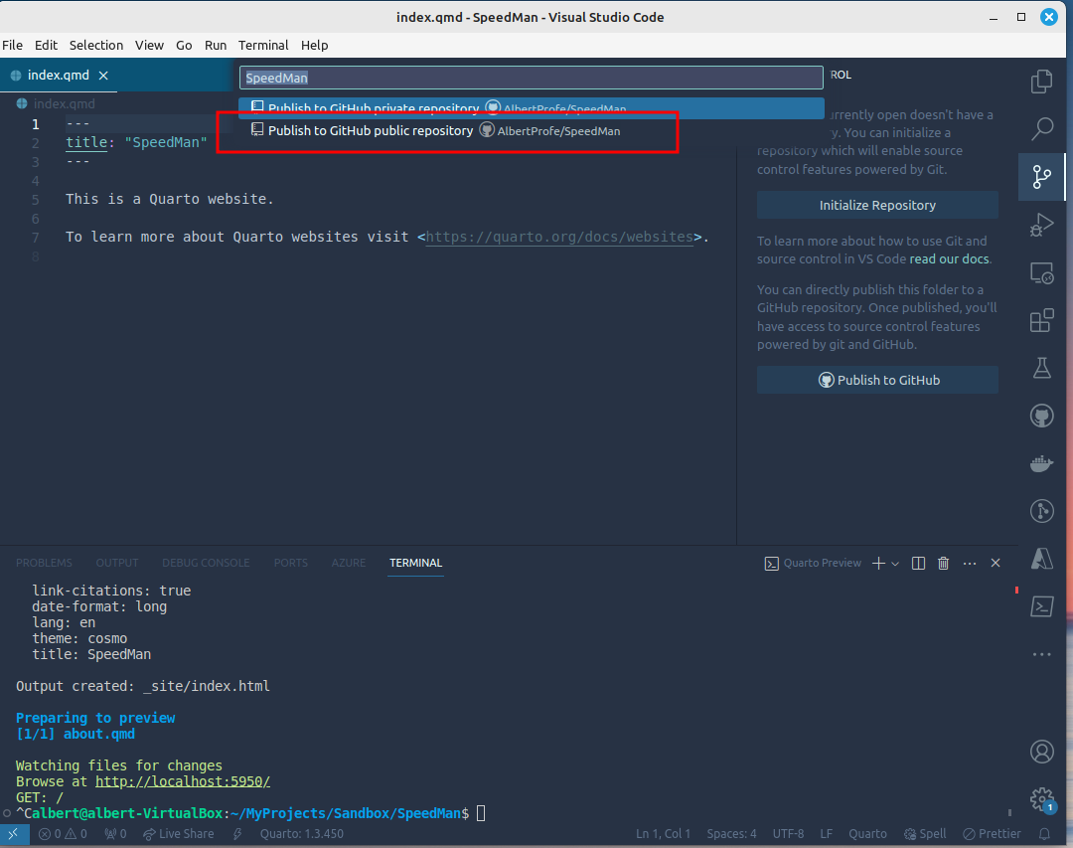Open the Explorer view in activity bar
This screenshot has height=848, width=1073.
coord(1041,82)
